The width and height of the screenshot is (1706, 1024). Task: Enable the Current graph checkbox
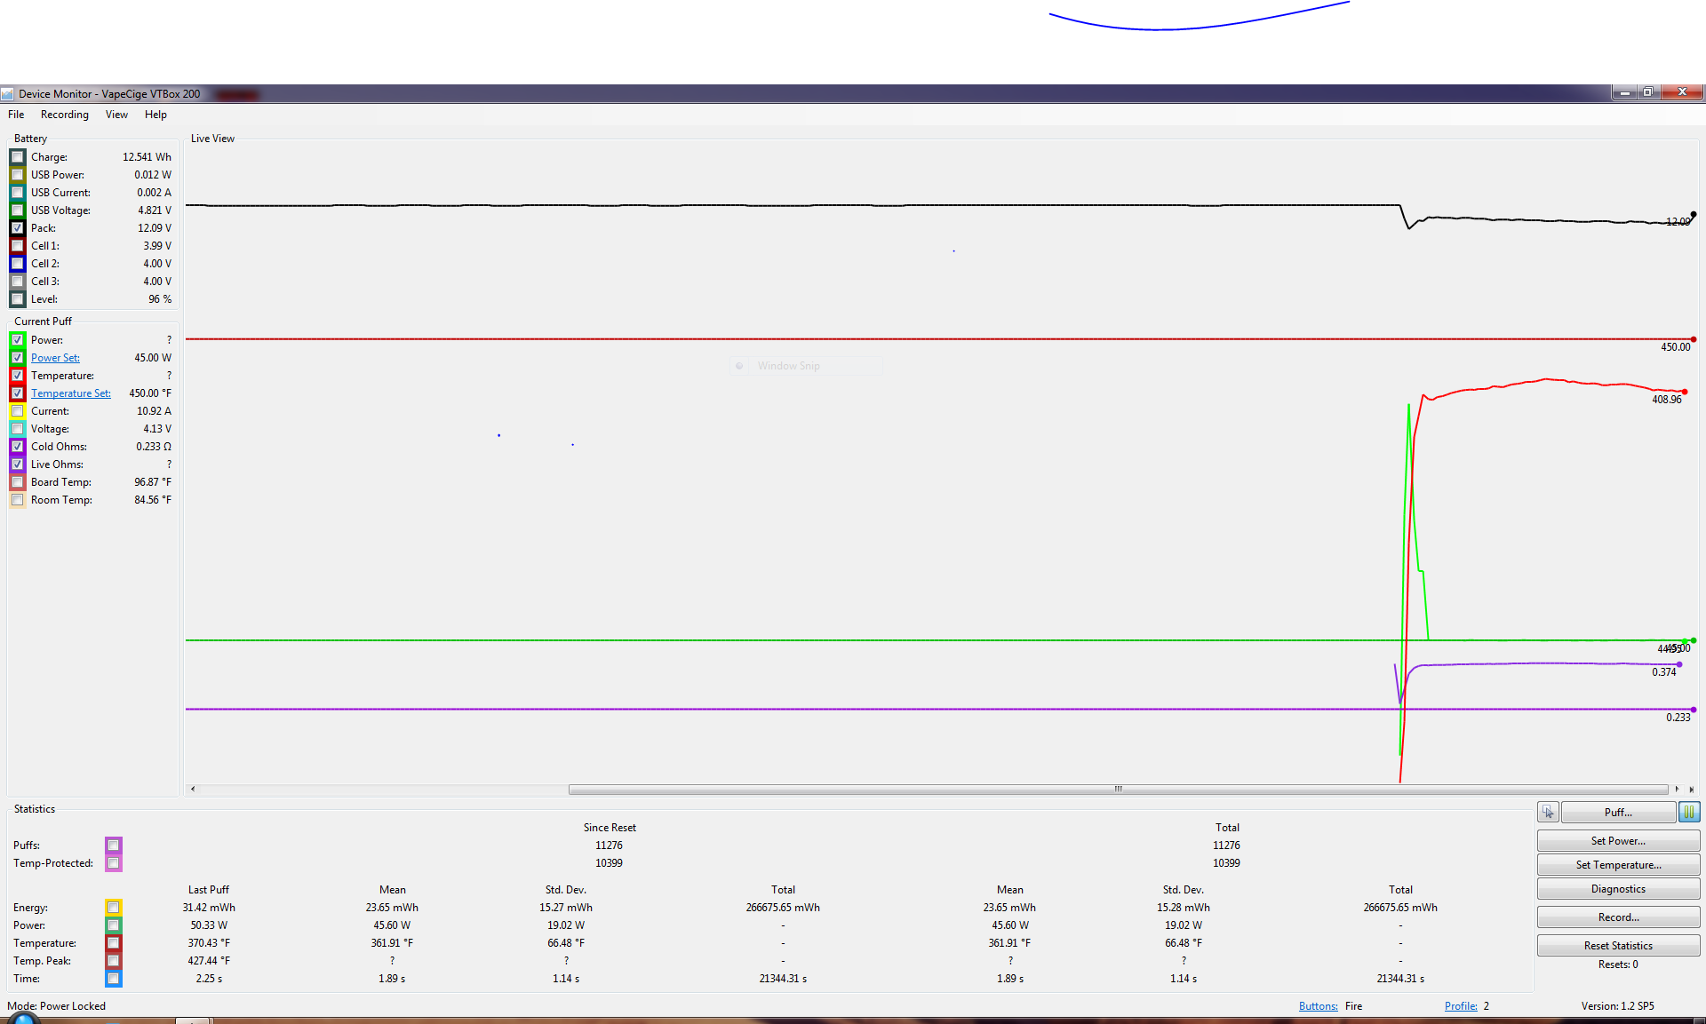[x=18, y=411]
